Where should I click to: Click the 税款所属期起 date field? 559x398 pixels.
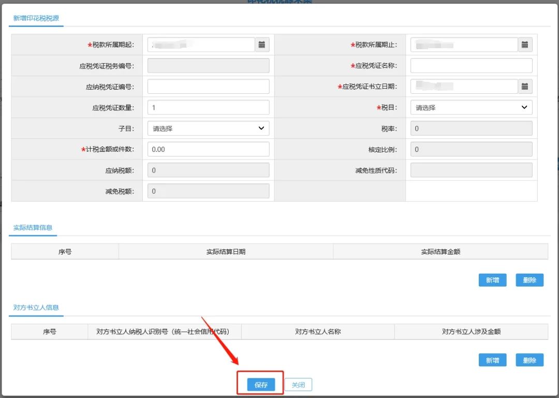tap(201, 45)
